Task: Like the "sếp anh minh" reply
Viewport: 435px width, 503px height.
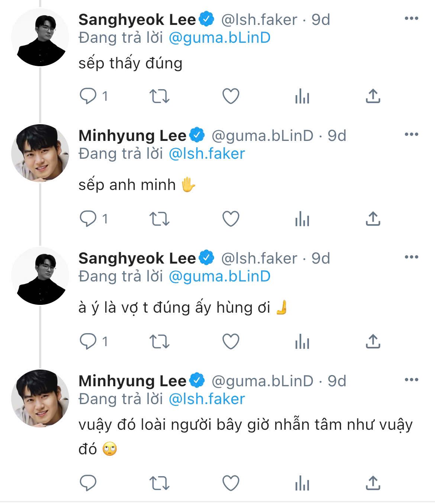Action: pyautogui.click(x=231, y=219)
